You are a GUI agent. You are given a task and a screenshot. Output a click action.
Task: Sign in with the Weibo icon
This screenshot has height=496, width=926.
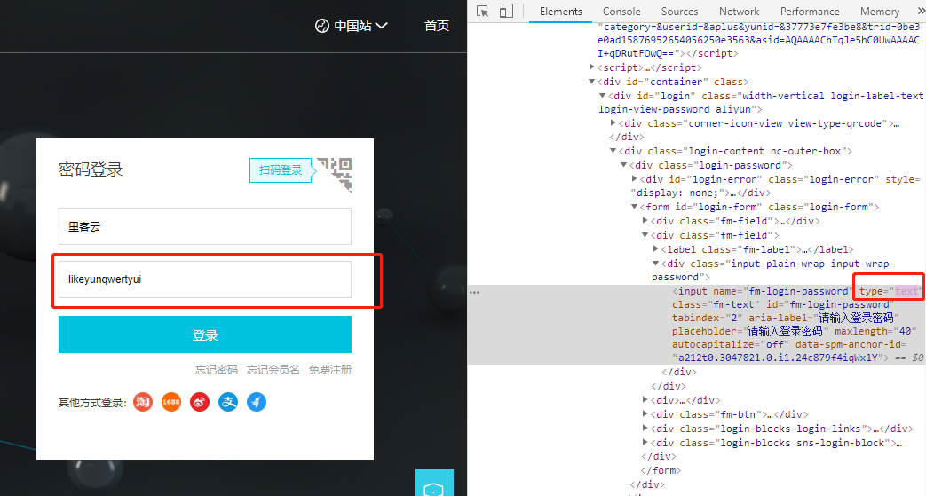[x=200, y=403]
